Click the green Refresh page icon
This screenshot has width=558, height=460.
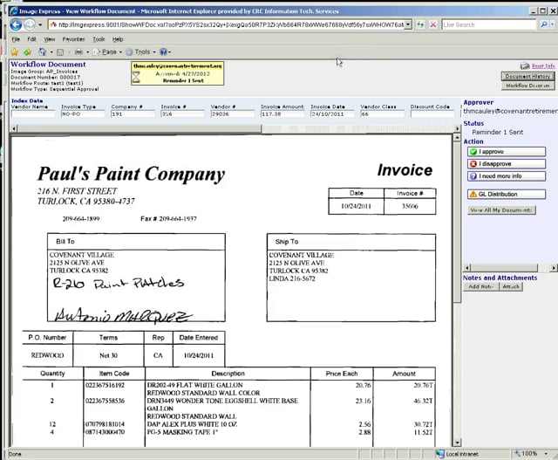point(420,24)
